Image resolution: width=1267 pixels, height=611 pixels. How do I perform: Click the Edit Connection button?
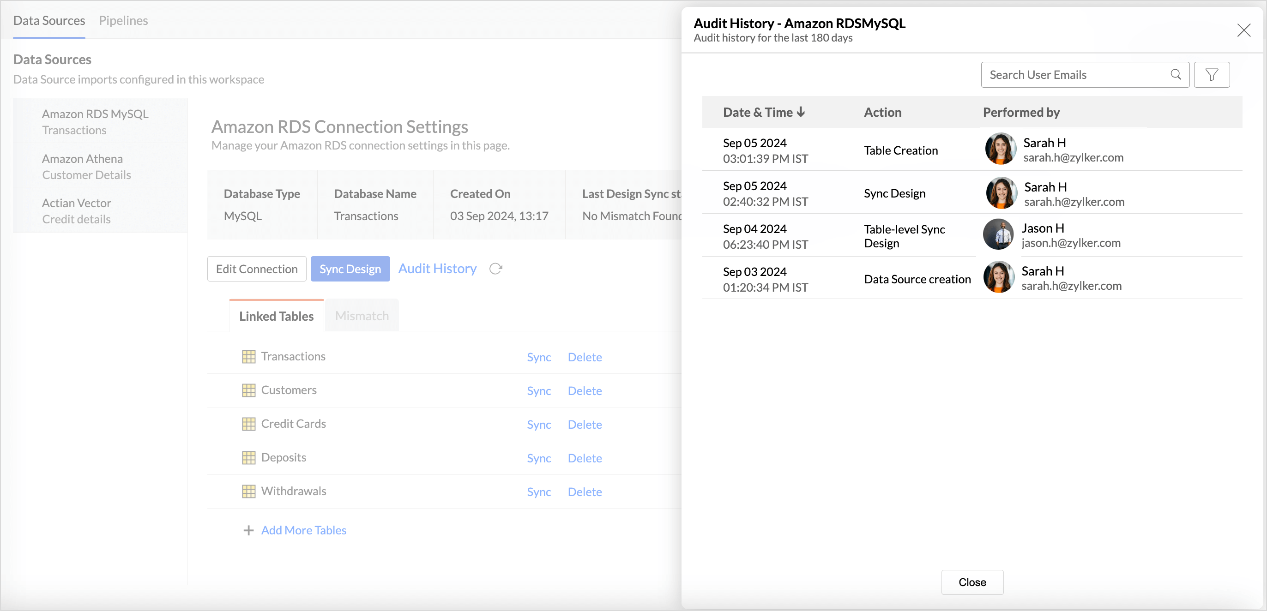click(256, 269)
